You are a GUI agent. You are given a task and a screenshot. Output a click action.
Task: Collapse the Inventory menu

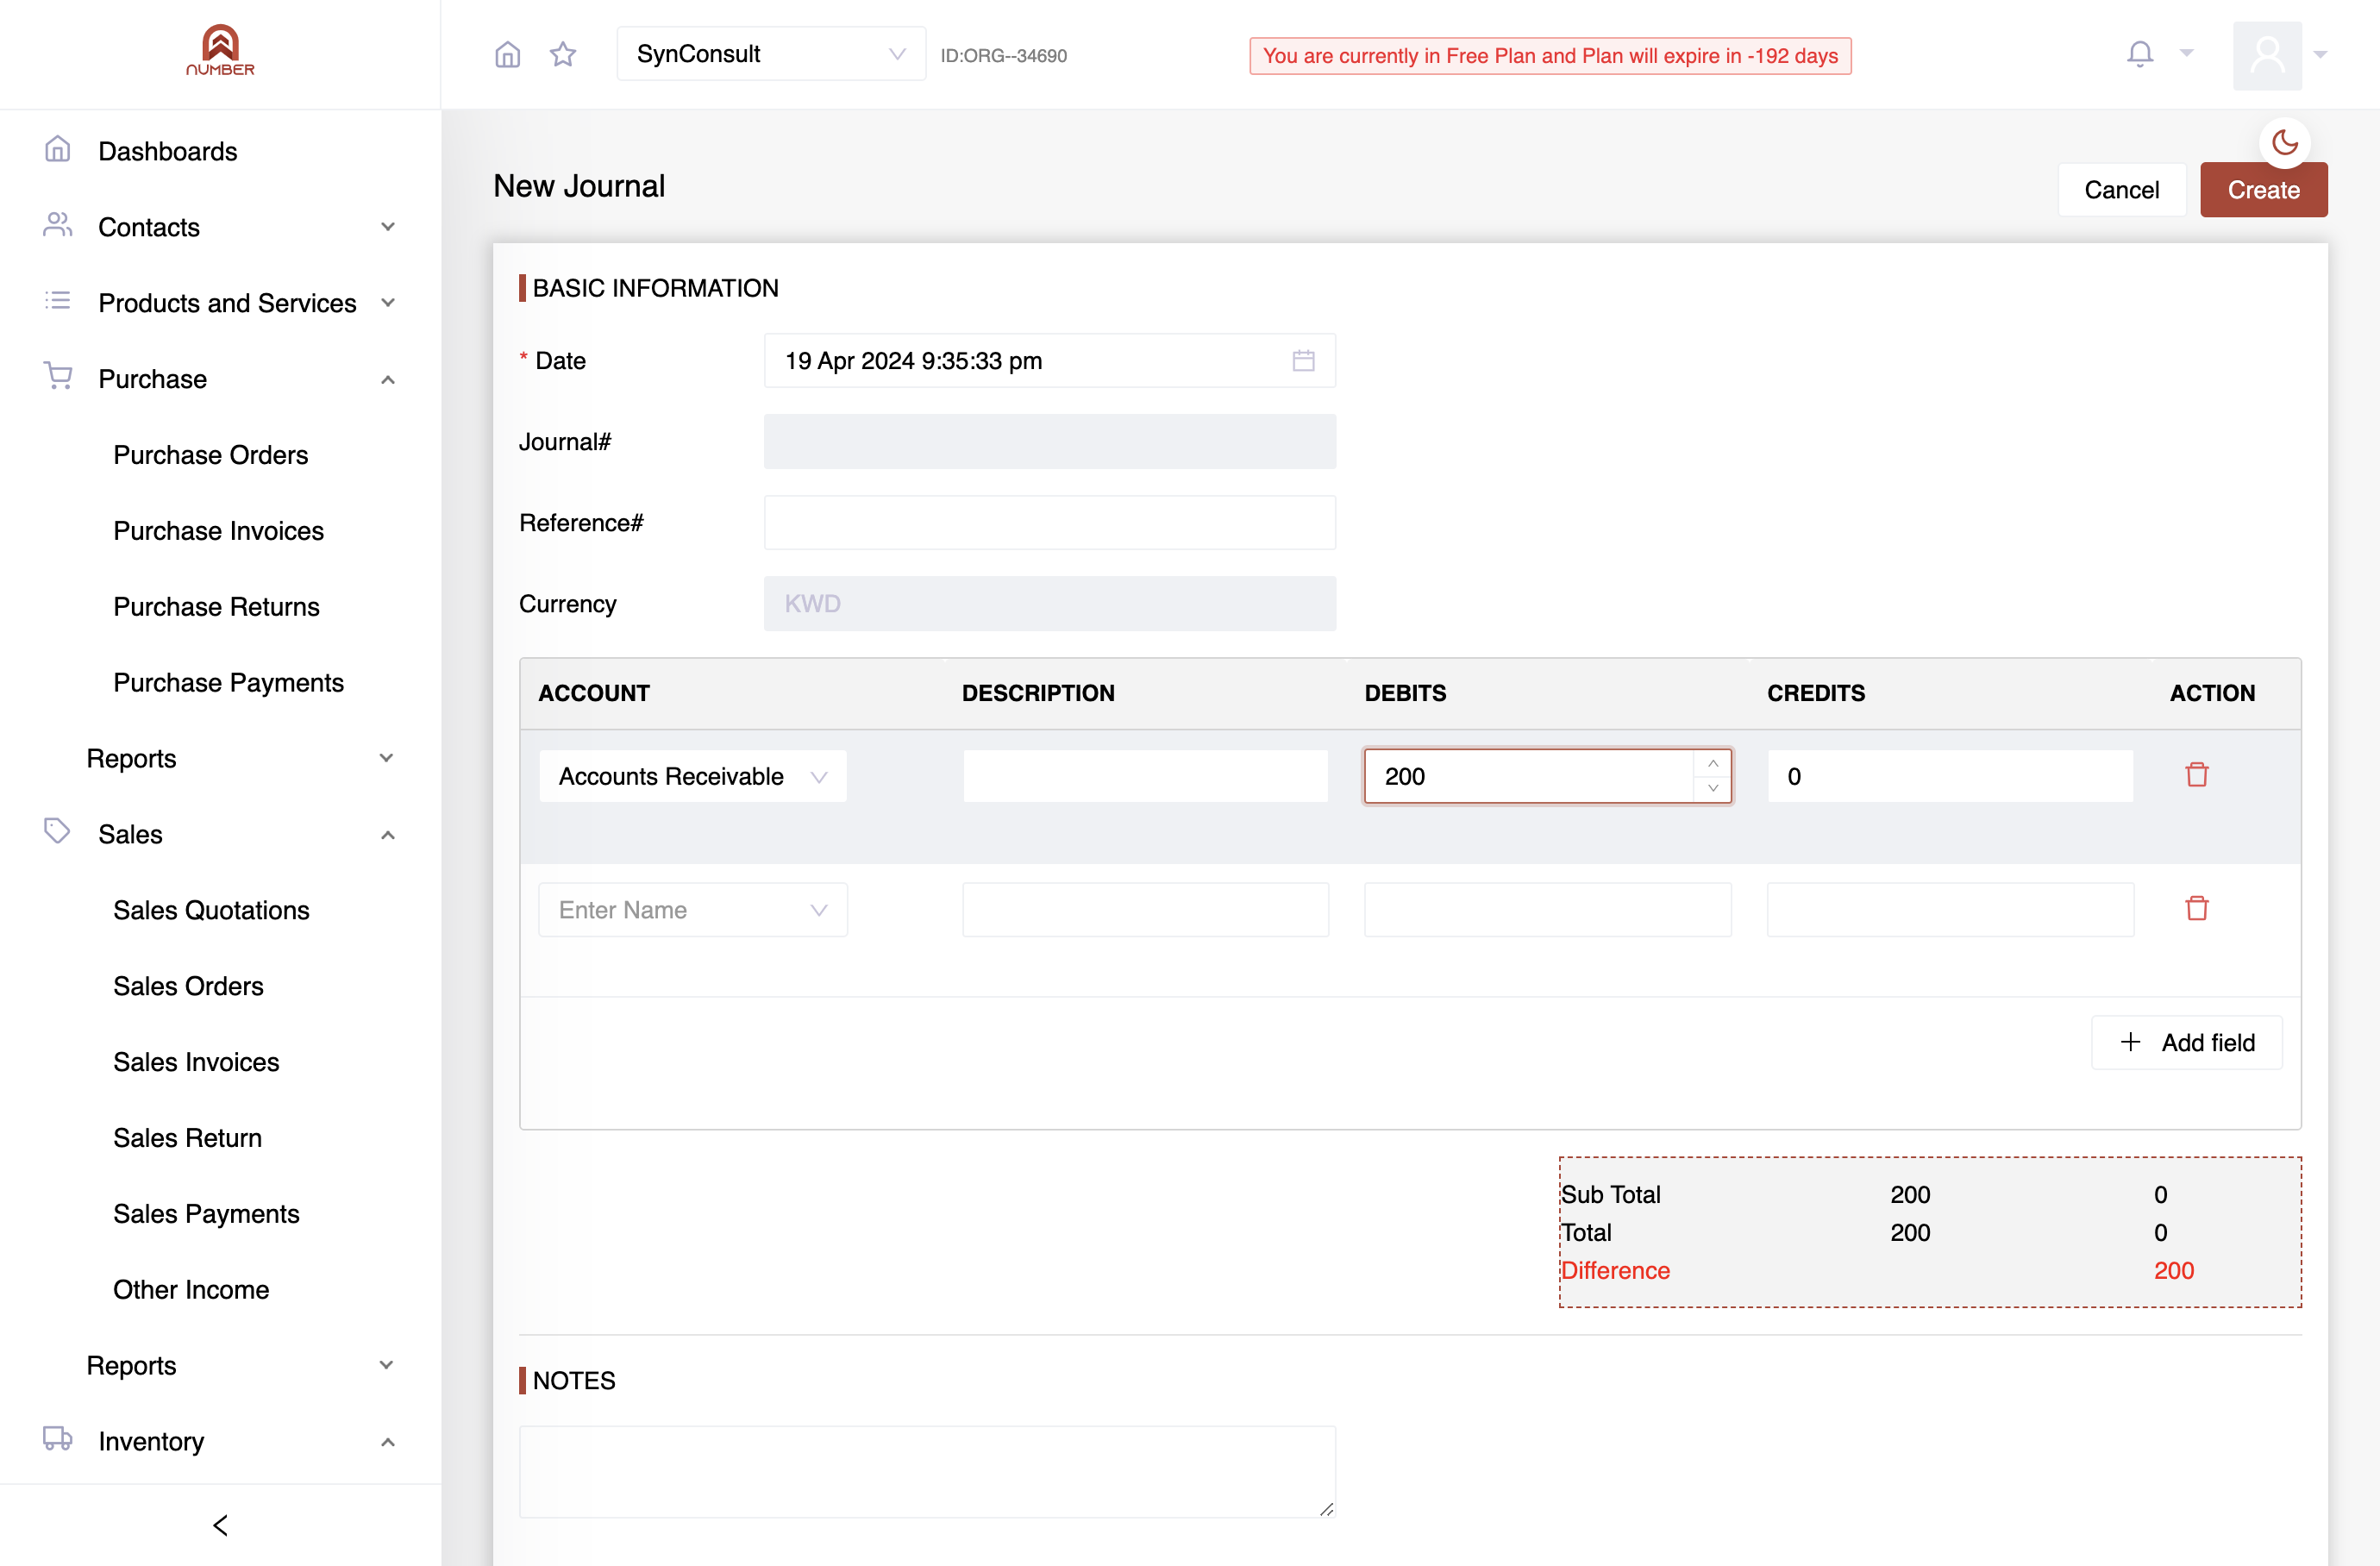click(220, 1442)
